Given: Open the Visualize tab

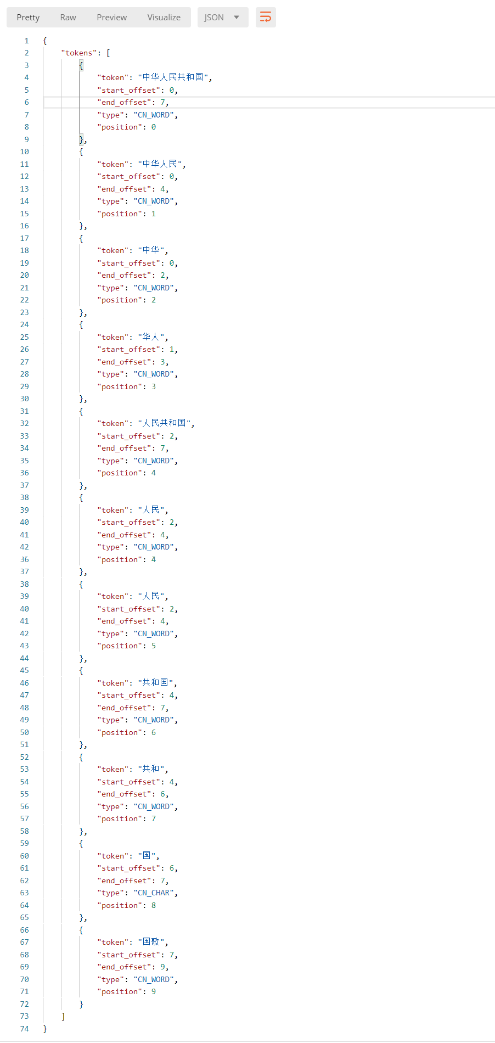Looking at the screenshot, I should 164,17.
